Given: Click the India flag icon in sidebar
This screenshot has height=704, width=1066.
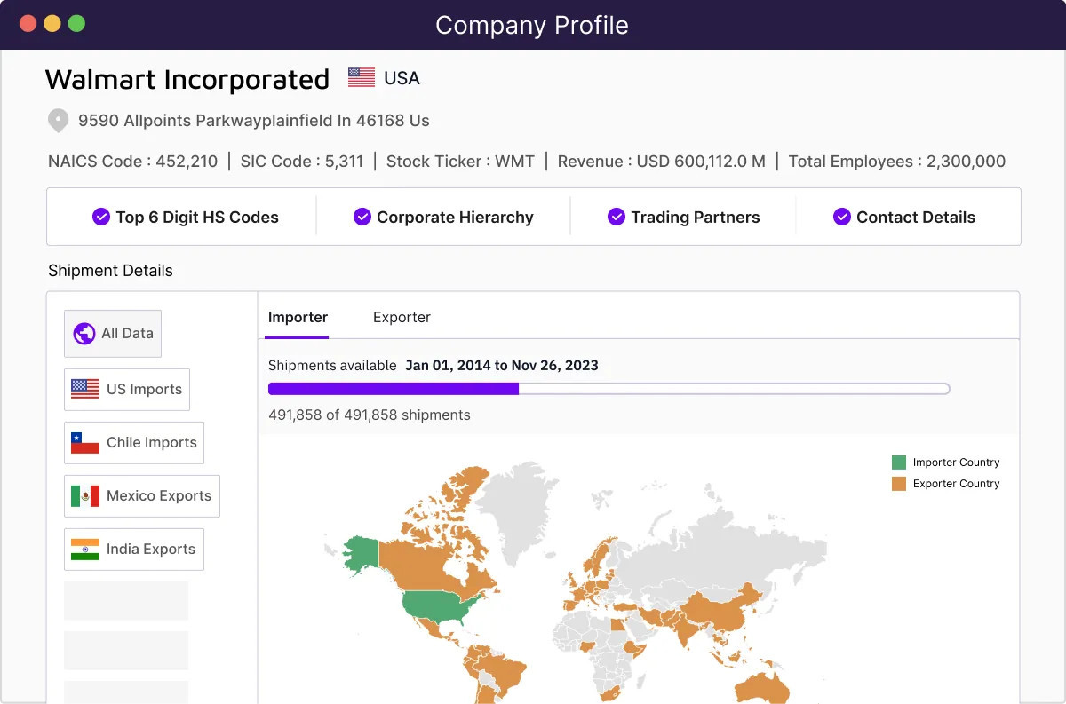Looking at the screenshot, I should (x=83, y=549).
